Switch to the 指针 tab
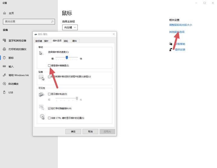 [x=46, y=41]
